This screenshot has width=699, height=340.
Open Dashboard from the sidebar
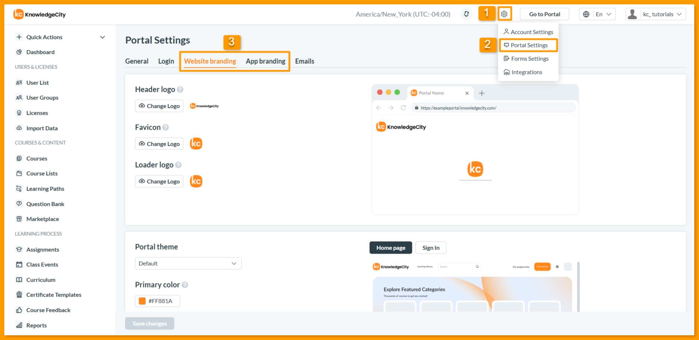coord(40,52)
